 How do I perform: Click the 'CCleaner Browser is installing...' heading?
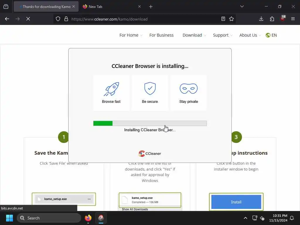(150, 66)
